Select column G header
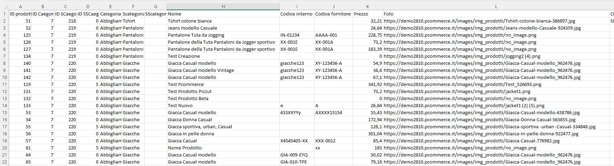The image size is (614, 166). click(x=156, y=6)
